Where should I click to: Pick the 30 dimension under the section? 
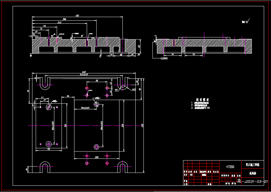132,55
